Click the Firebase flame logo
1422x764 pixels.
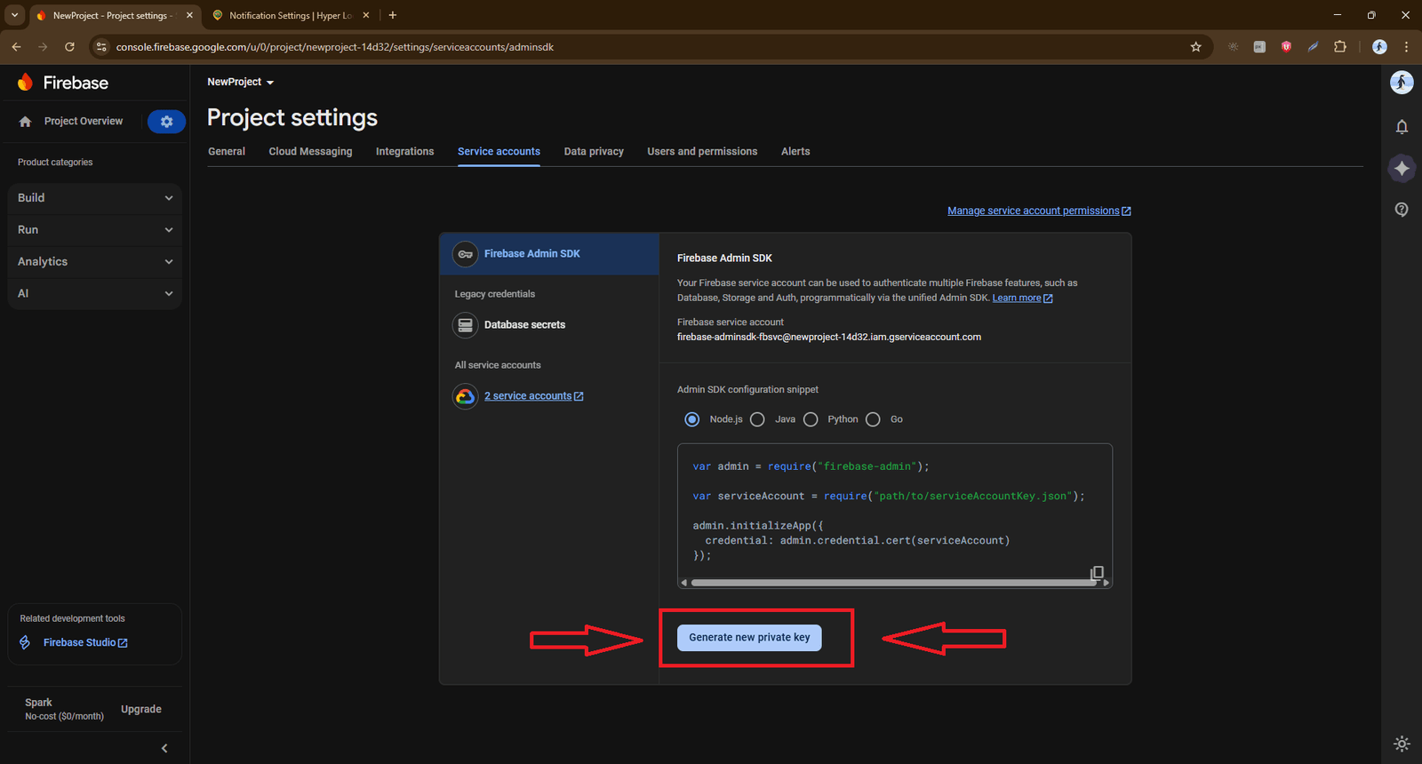(x=25, y=83)
